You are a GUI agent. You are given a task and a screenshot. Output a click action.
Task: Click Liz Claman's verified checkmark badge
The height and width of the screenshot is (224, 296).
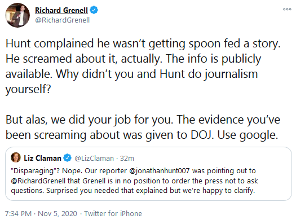click(x=67, y=158)
